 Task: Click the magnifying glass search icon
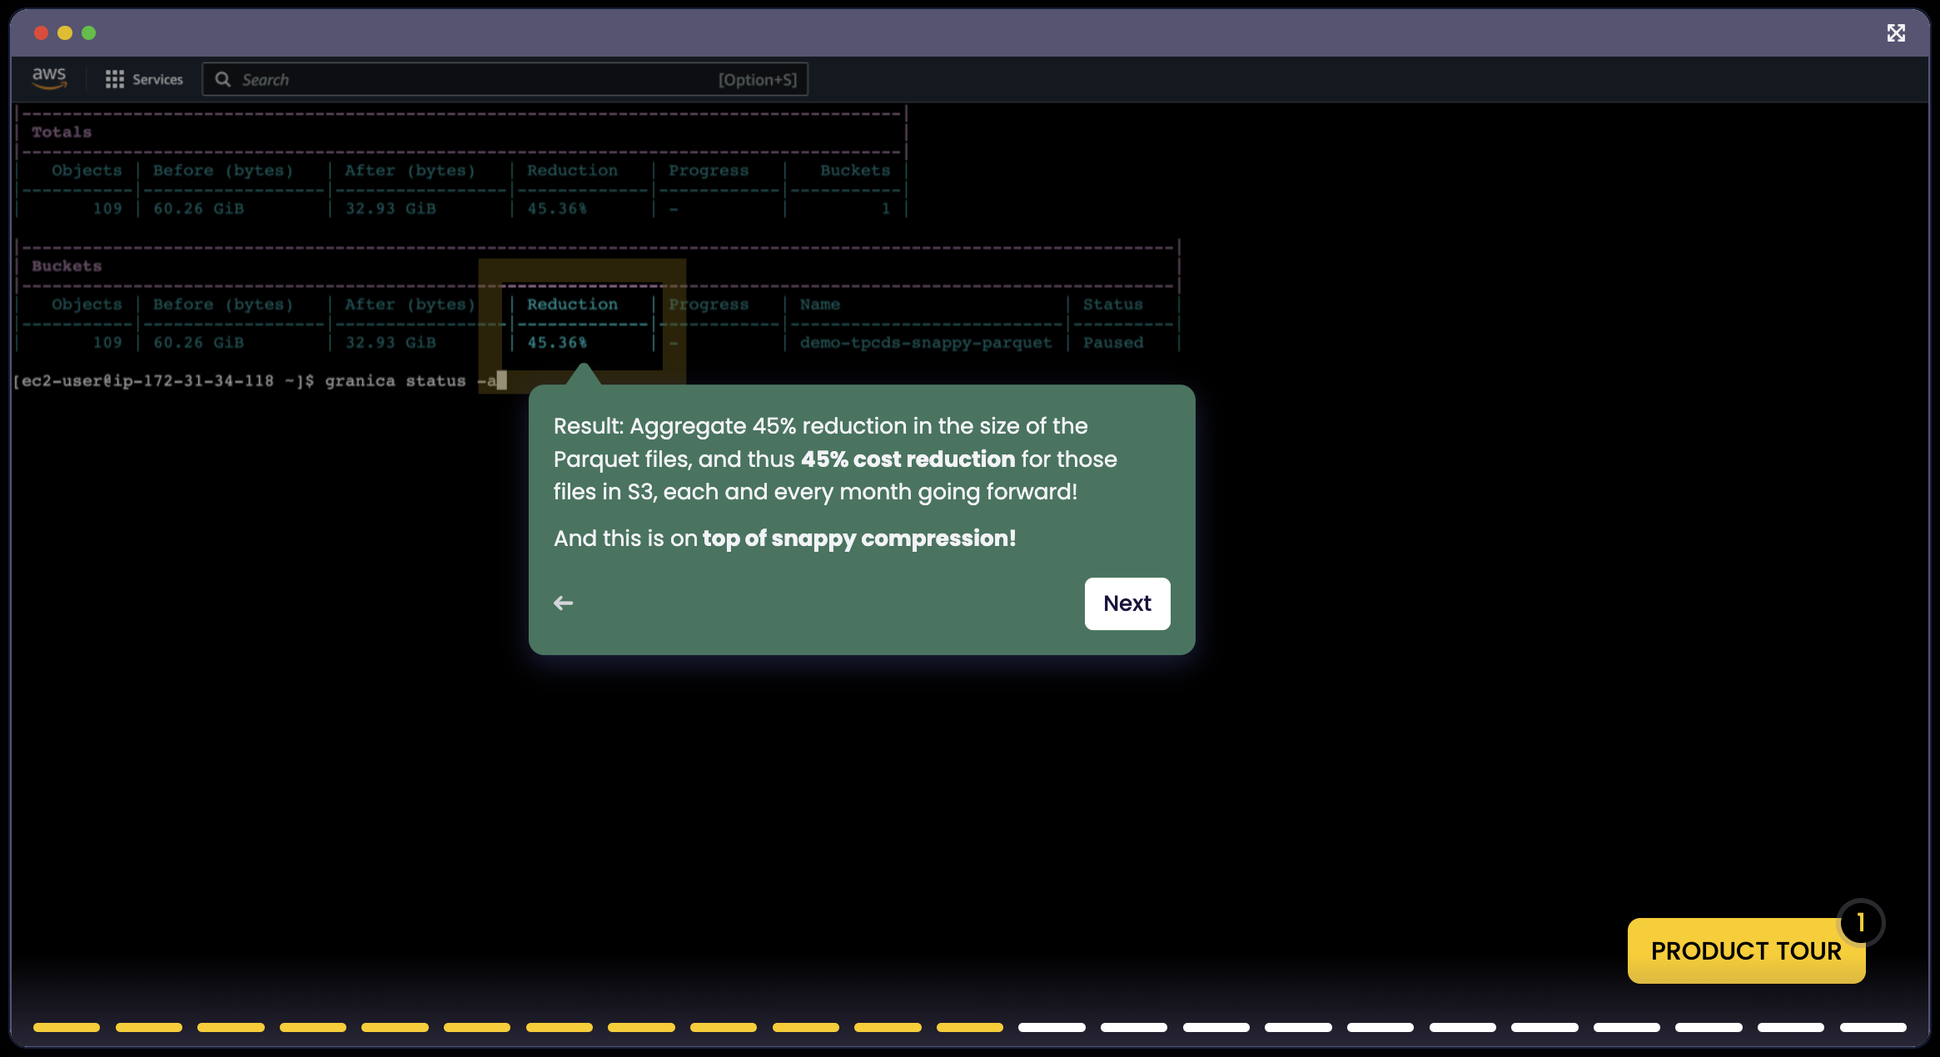(223, 79)
